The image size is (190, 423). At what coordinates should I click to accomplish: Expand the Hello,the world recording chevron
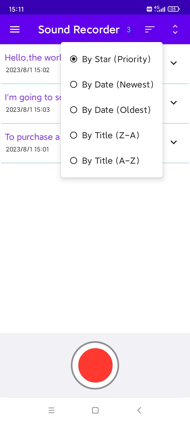point(174,63)
